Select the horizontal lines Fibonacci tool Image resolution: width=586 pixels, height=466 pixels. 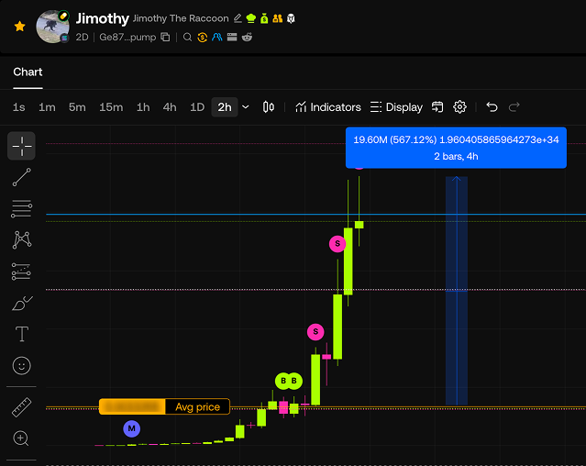click(x=22, y=208)
